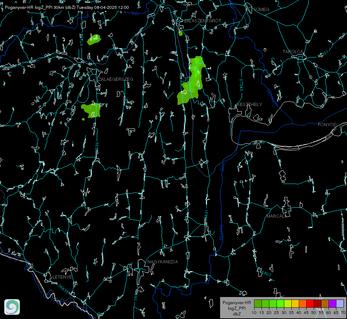Click the radar title with date text
Viewport: 347px width, 319px height.
(67, 7)
